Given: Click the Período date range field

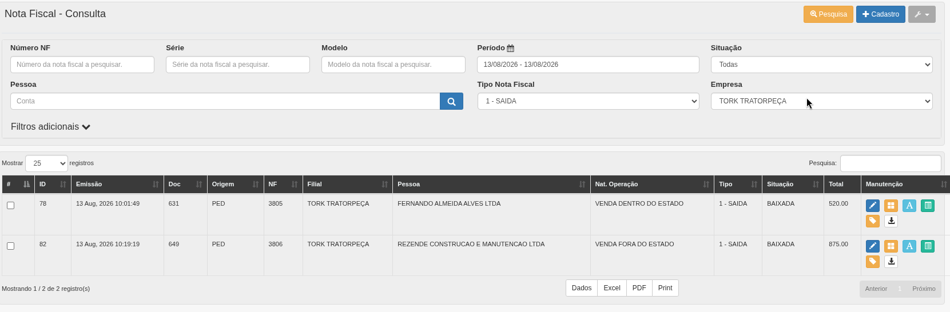Looking at the screenshot, I should (588, 65).
